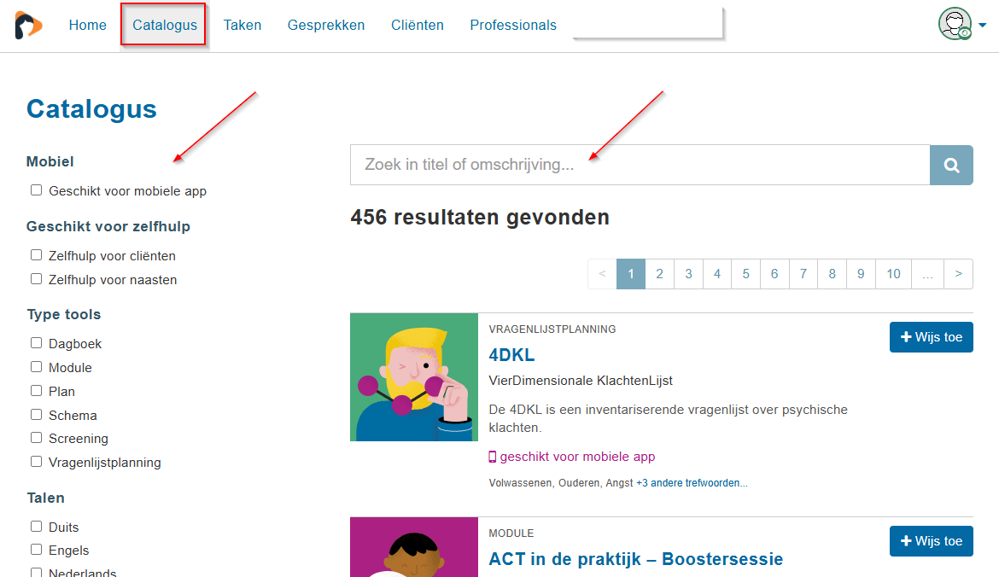
Task: Focus the 'Zoek in titel of omschrijving' field
Action: [640, 165]
